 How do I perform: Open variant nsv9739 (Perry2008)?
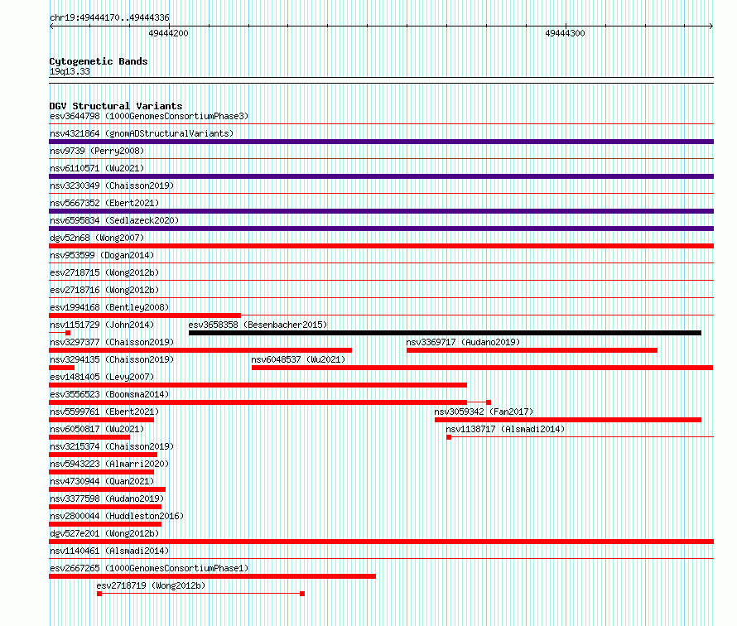[x=97, y=151]
